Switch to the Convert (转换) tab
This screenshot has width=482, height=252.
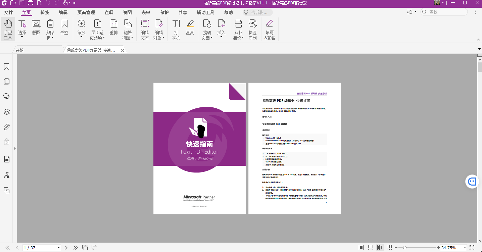(x=45, y=12)
